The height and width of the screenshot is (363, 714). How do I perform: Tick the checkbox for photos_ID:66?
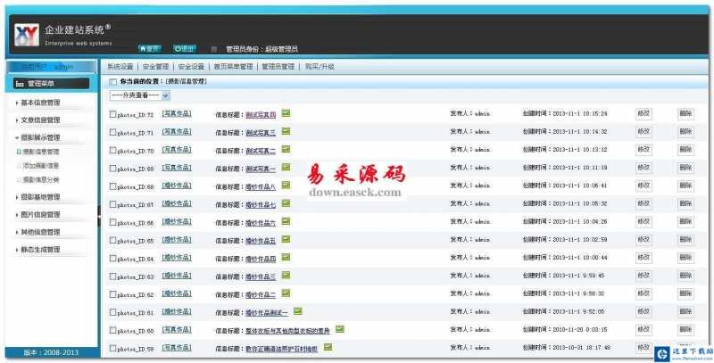pos(112,222)
